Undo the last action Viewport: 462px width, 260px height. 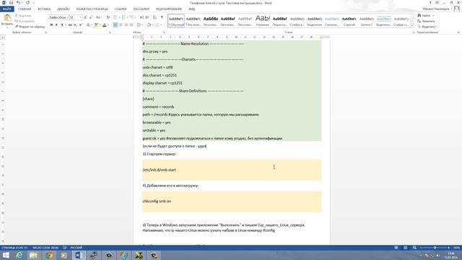point(18,3)
